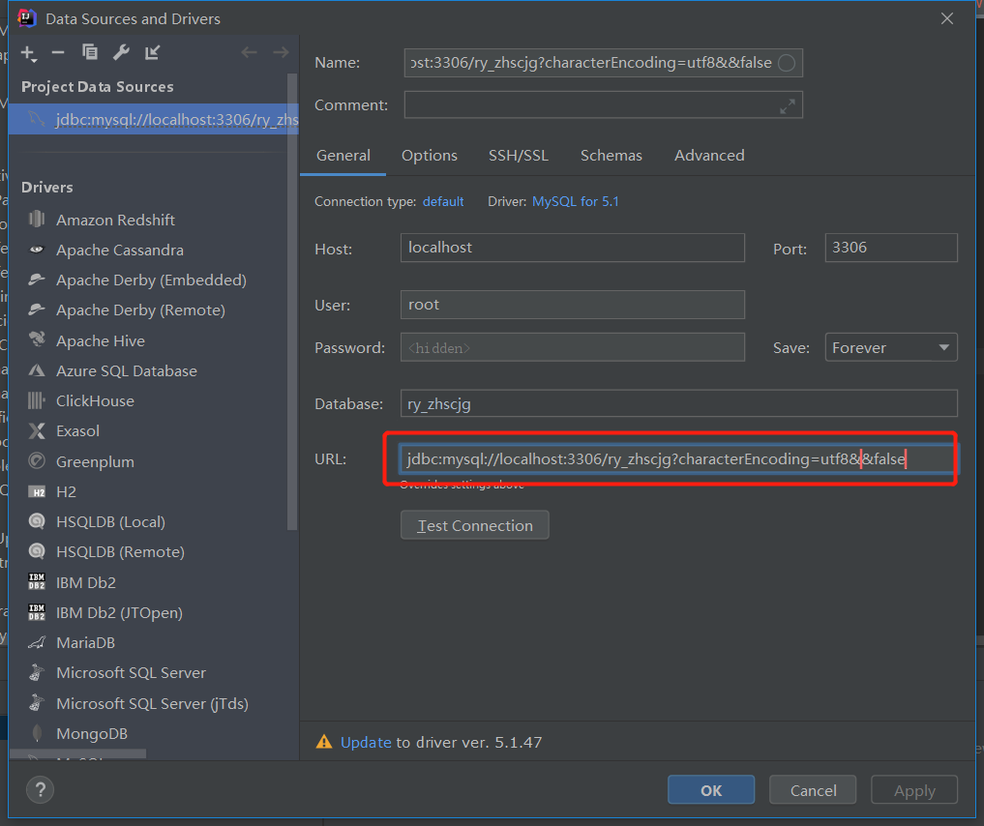This screenshot has width=984, height=826.
Task: Open the help question mark button
Action: coord(41,789)
